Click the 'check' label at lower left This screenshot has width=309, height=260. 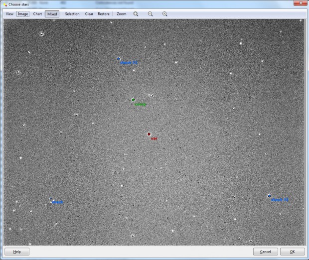(x=58, y=202)
